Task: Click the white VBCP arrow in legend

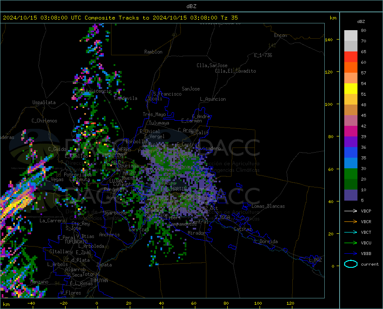Action: tap(351, 211)
